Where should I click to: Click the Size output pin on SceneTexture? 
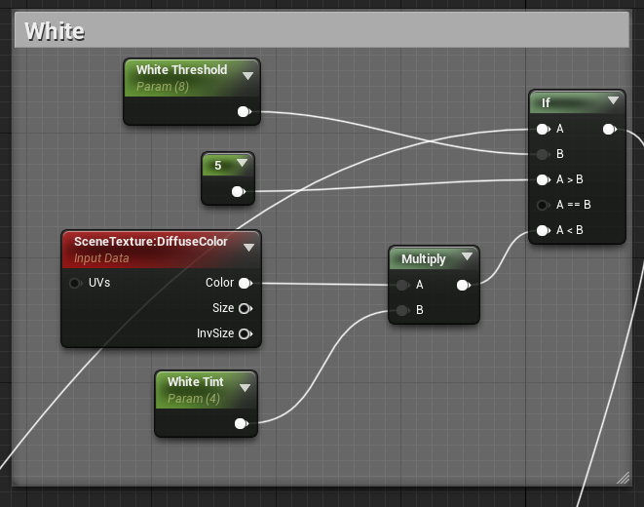pos(245,308)
